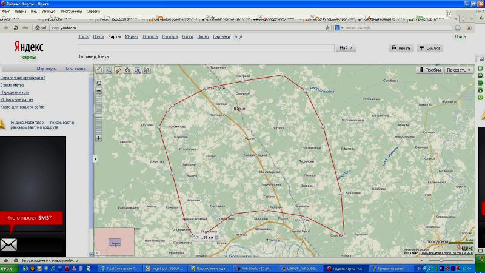This screenshot has width=485, height=273.
Task: Click the map zoom-in plus button
Action: [99, 138]
